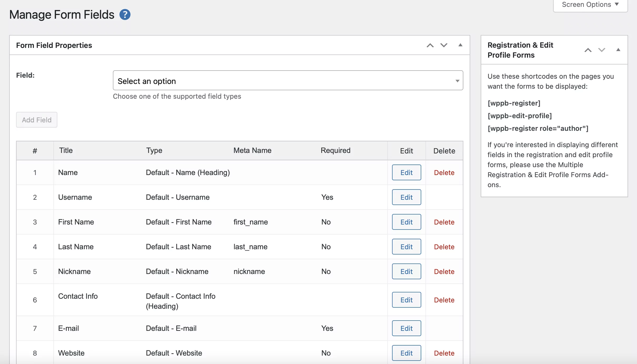Move Form Field Properties panel down
This screenshot has width=637, height=364.
[x=444, y=45]
